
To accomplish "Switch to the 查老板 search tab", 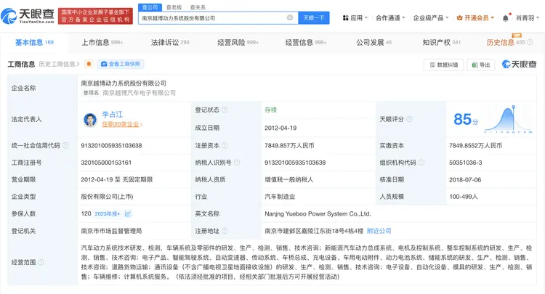I will click(x=174, y=7).
